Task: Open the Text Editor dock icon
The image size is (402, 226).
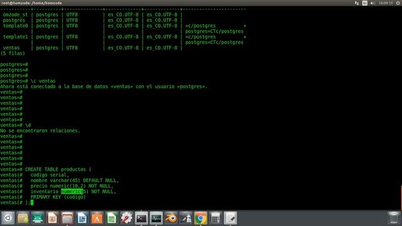Action: point(231,218)
